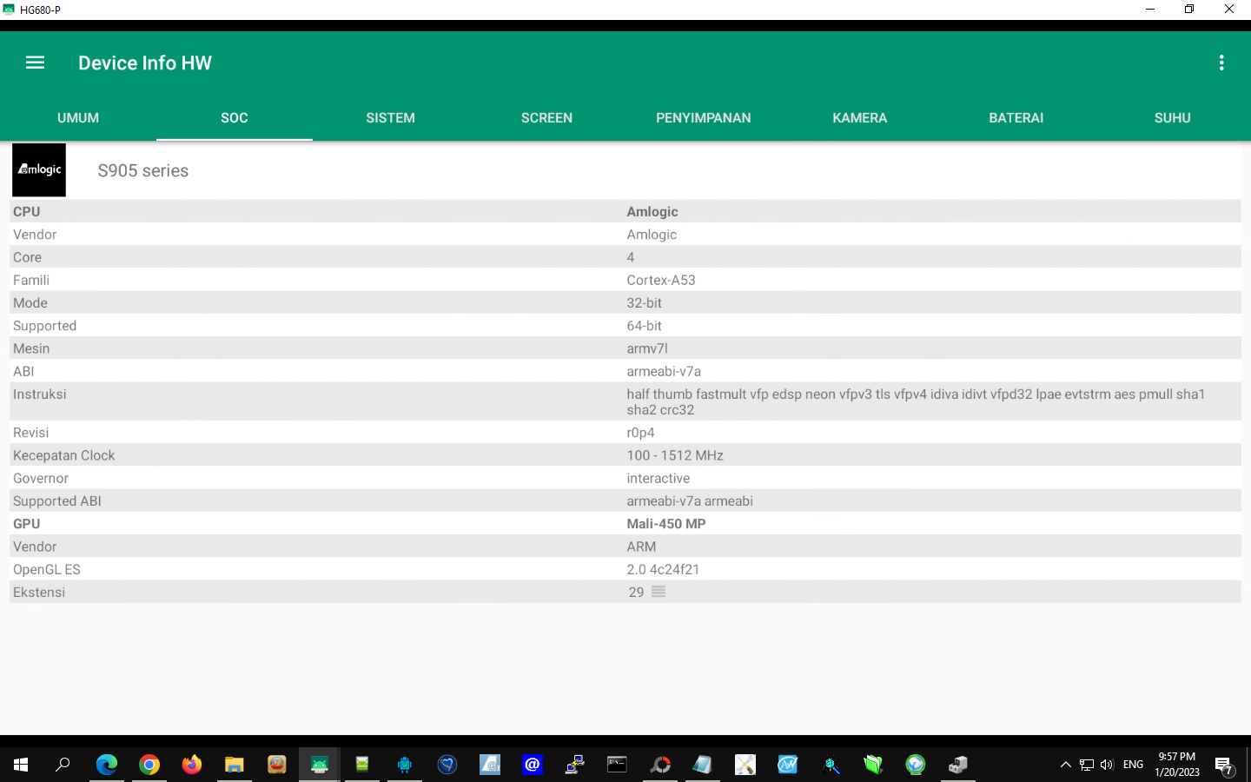1251x782 pixels.
Task: Open the SCREEN tab
Action: click(547, 117)
